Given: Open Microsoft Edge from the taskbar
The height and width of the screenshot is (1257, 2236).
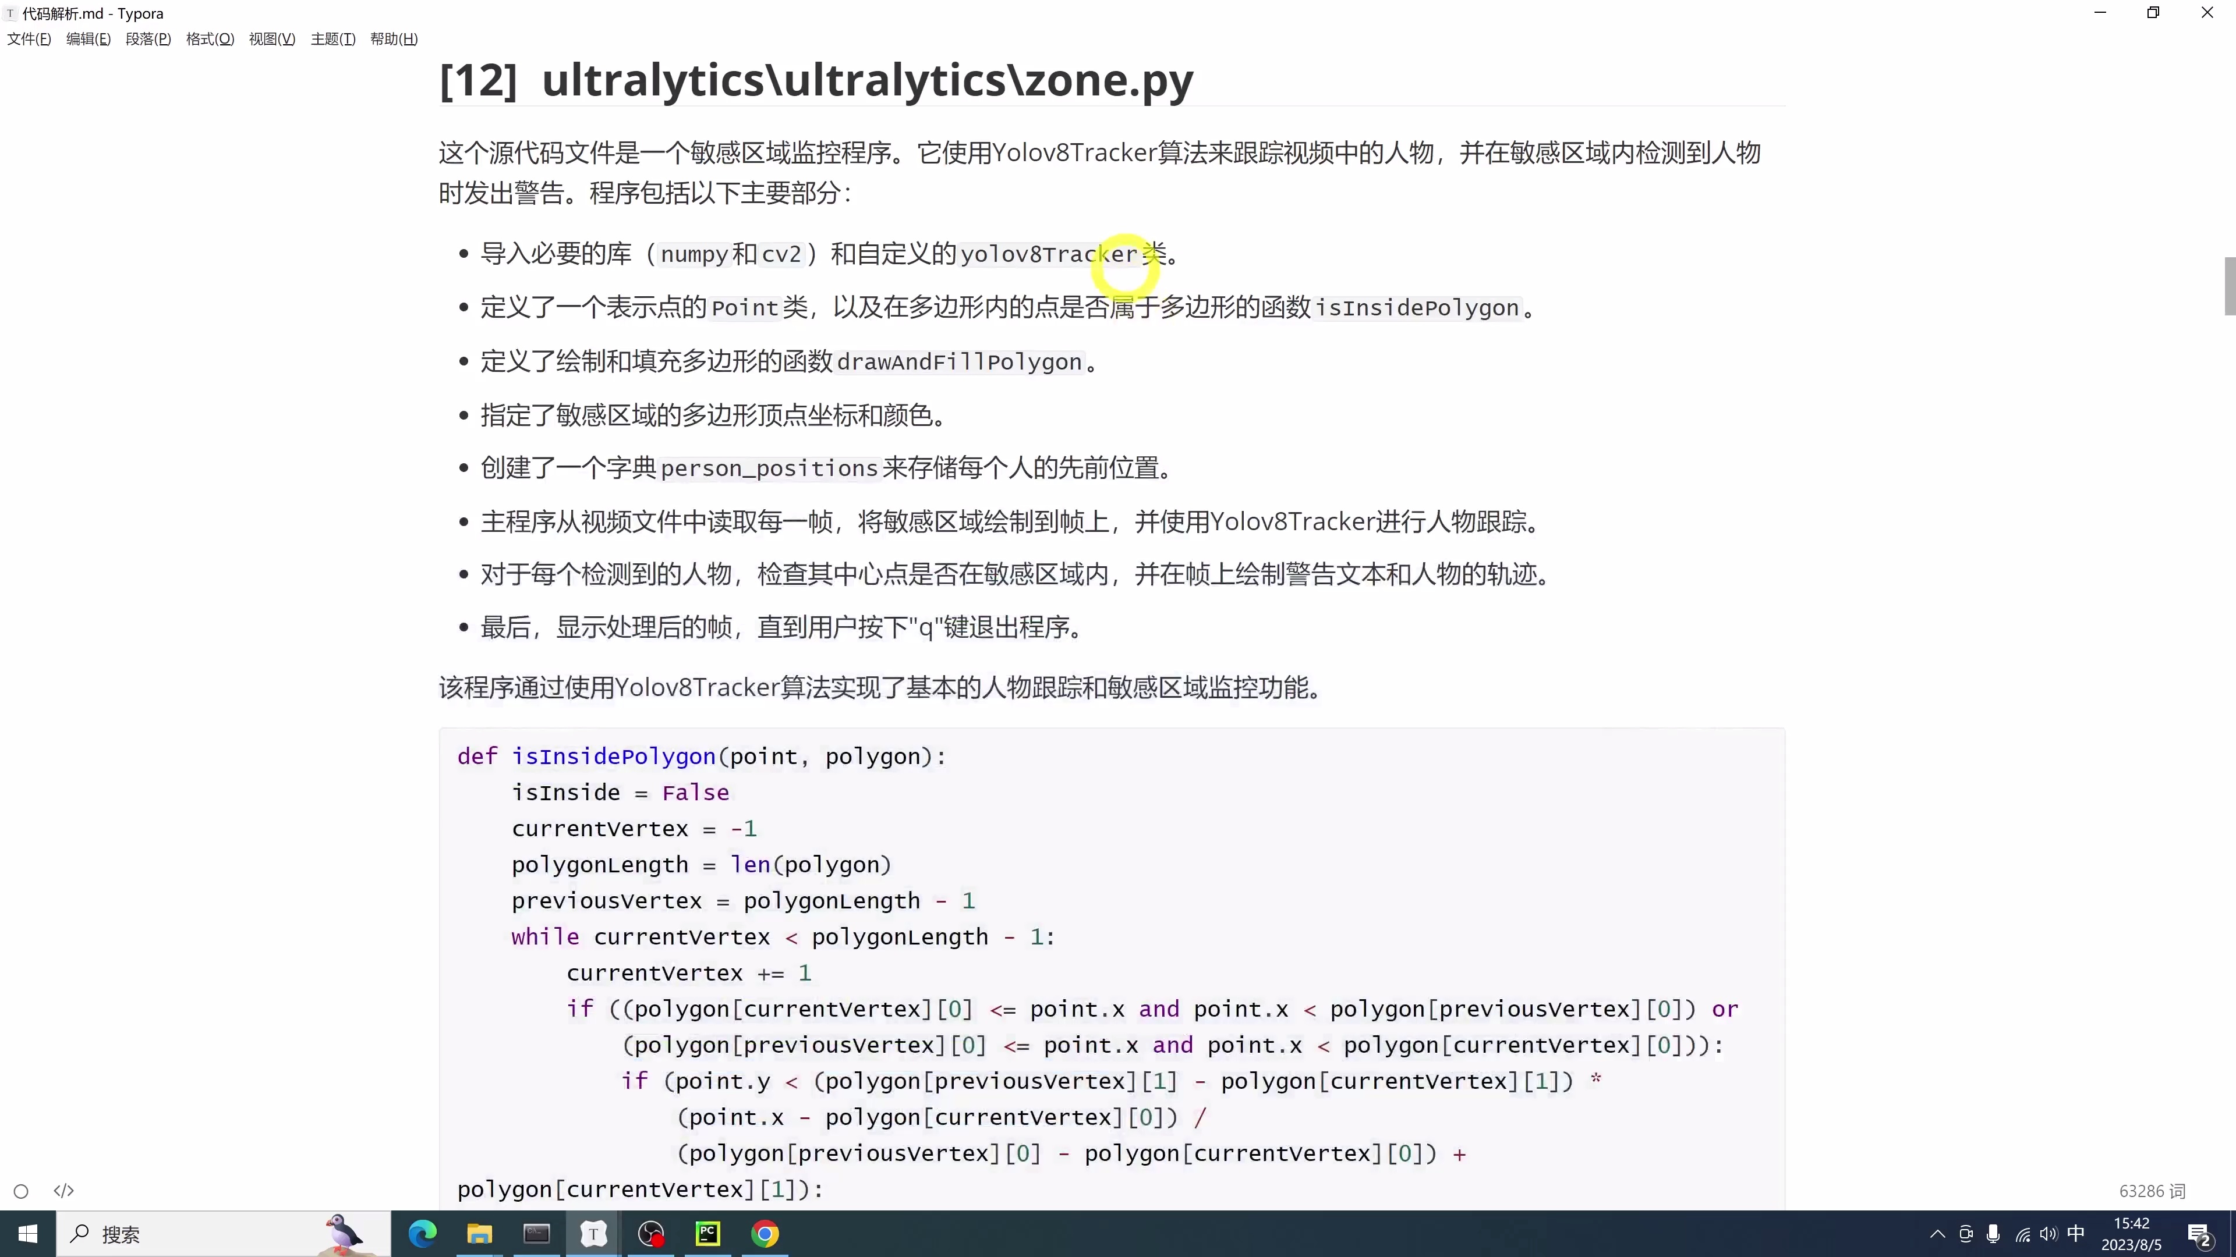Looking at the screenshot, I should tap(423, 1234).
